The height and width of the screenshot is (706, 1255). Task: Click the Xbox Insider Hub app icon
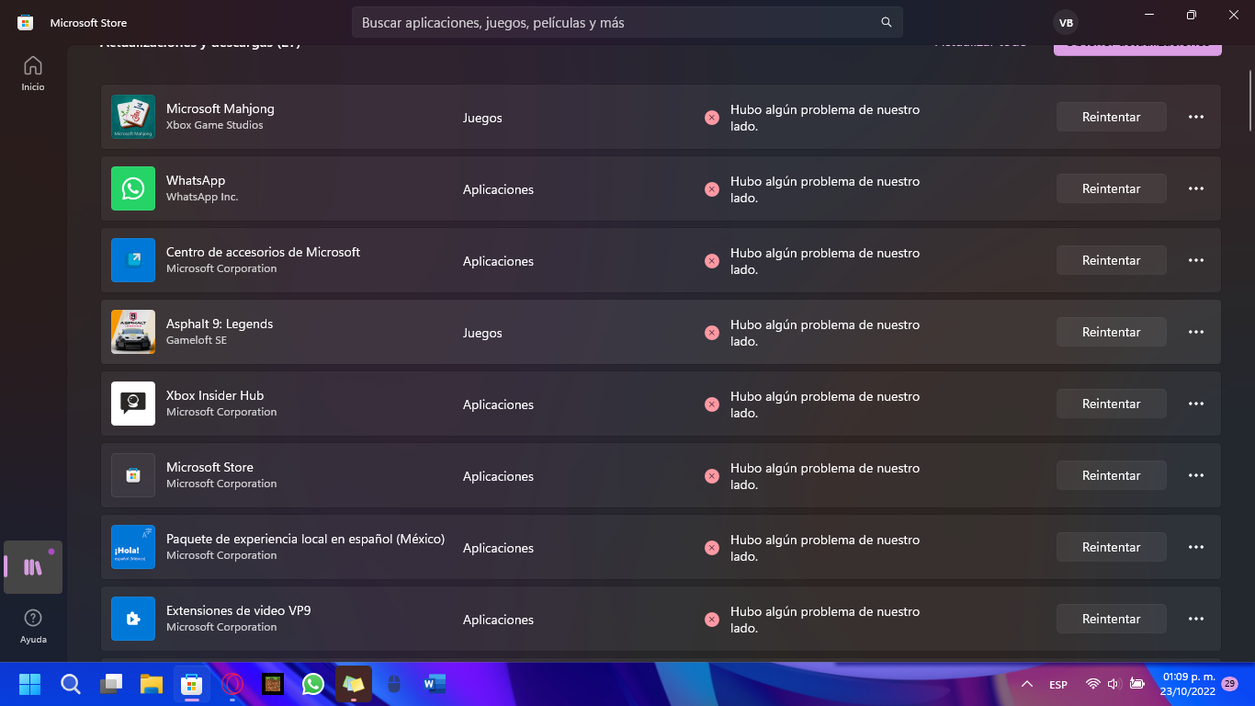[x=133, y=404]
